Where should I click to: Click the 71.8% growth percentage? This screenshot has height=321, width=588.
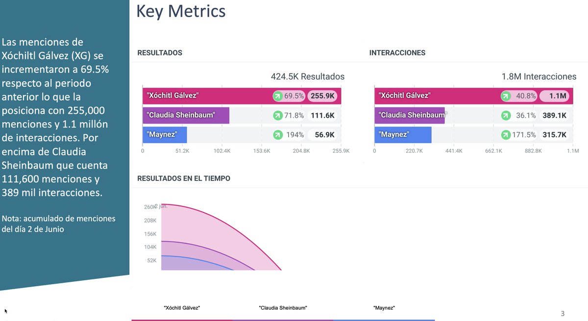point(294,116)
